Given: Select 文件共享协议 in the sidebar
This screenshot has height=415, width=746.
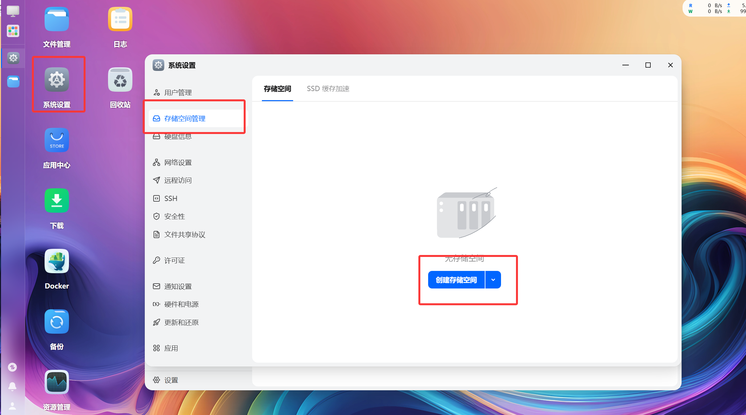Looking at the screenshot, I should tap(184, 234).
